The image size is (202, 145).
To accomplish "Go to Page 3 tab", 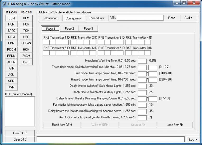I will (x=88, y=29).
